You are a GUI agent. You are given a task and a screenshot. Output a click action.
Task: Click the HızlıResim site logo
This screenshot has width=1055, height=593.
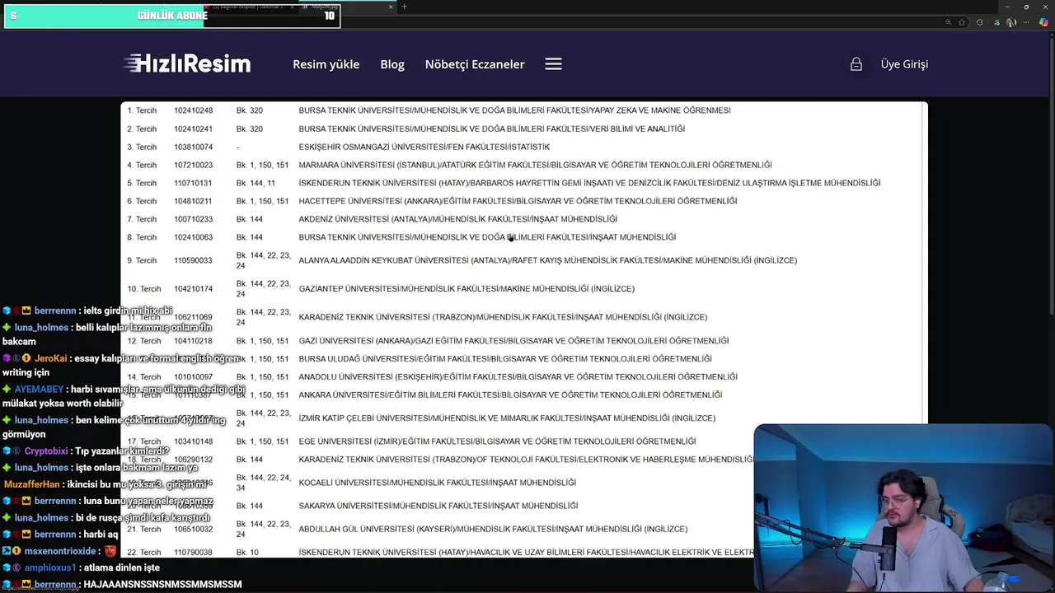point(187,63)
